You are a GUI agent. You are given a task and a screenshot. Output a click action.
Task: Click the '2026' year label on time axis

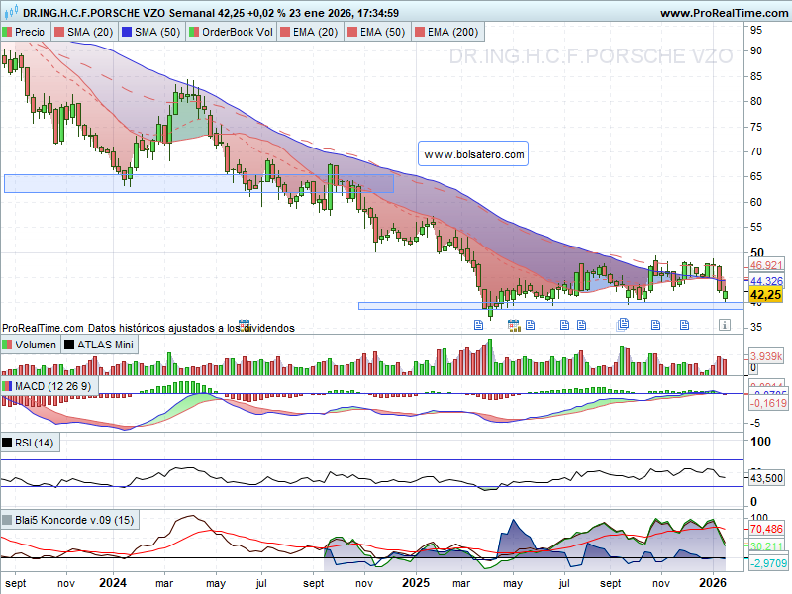[712, 583]
